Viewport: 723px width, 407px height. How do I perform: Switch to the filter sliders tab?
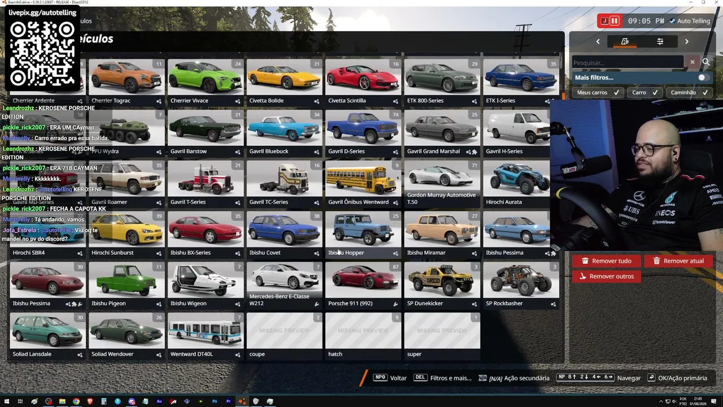660,41
